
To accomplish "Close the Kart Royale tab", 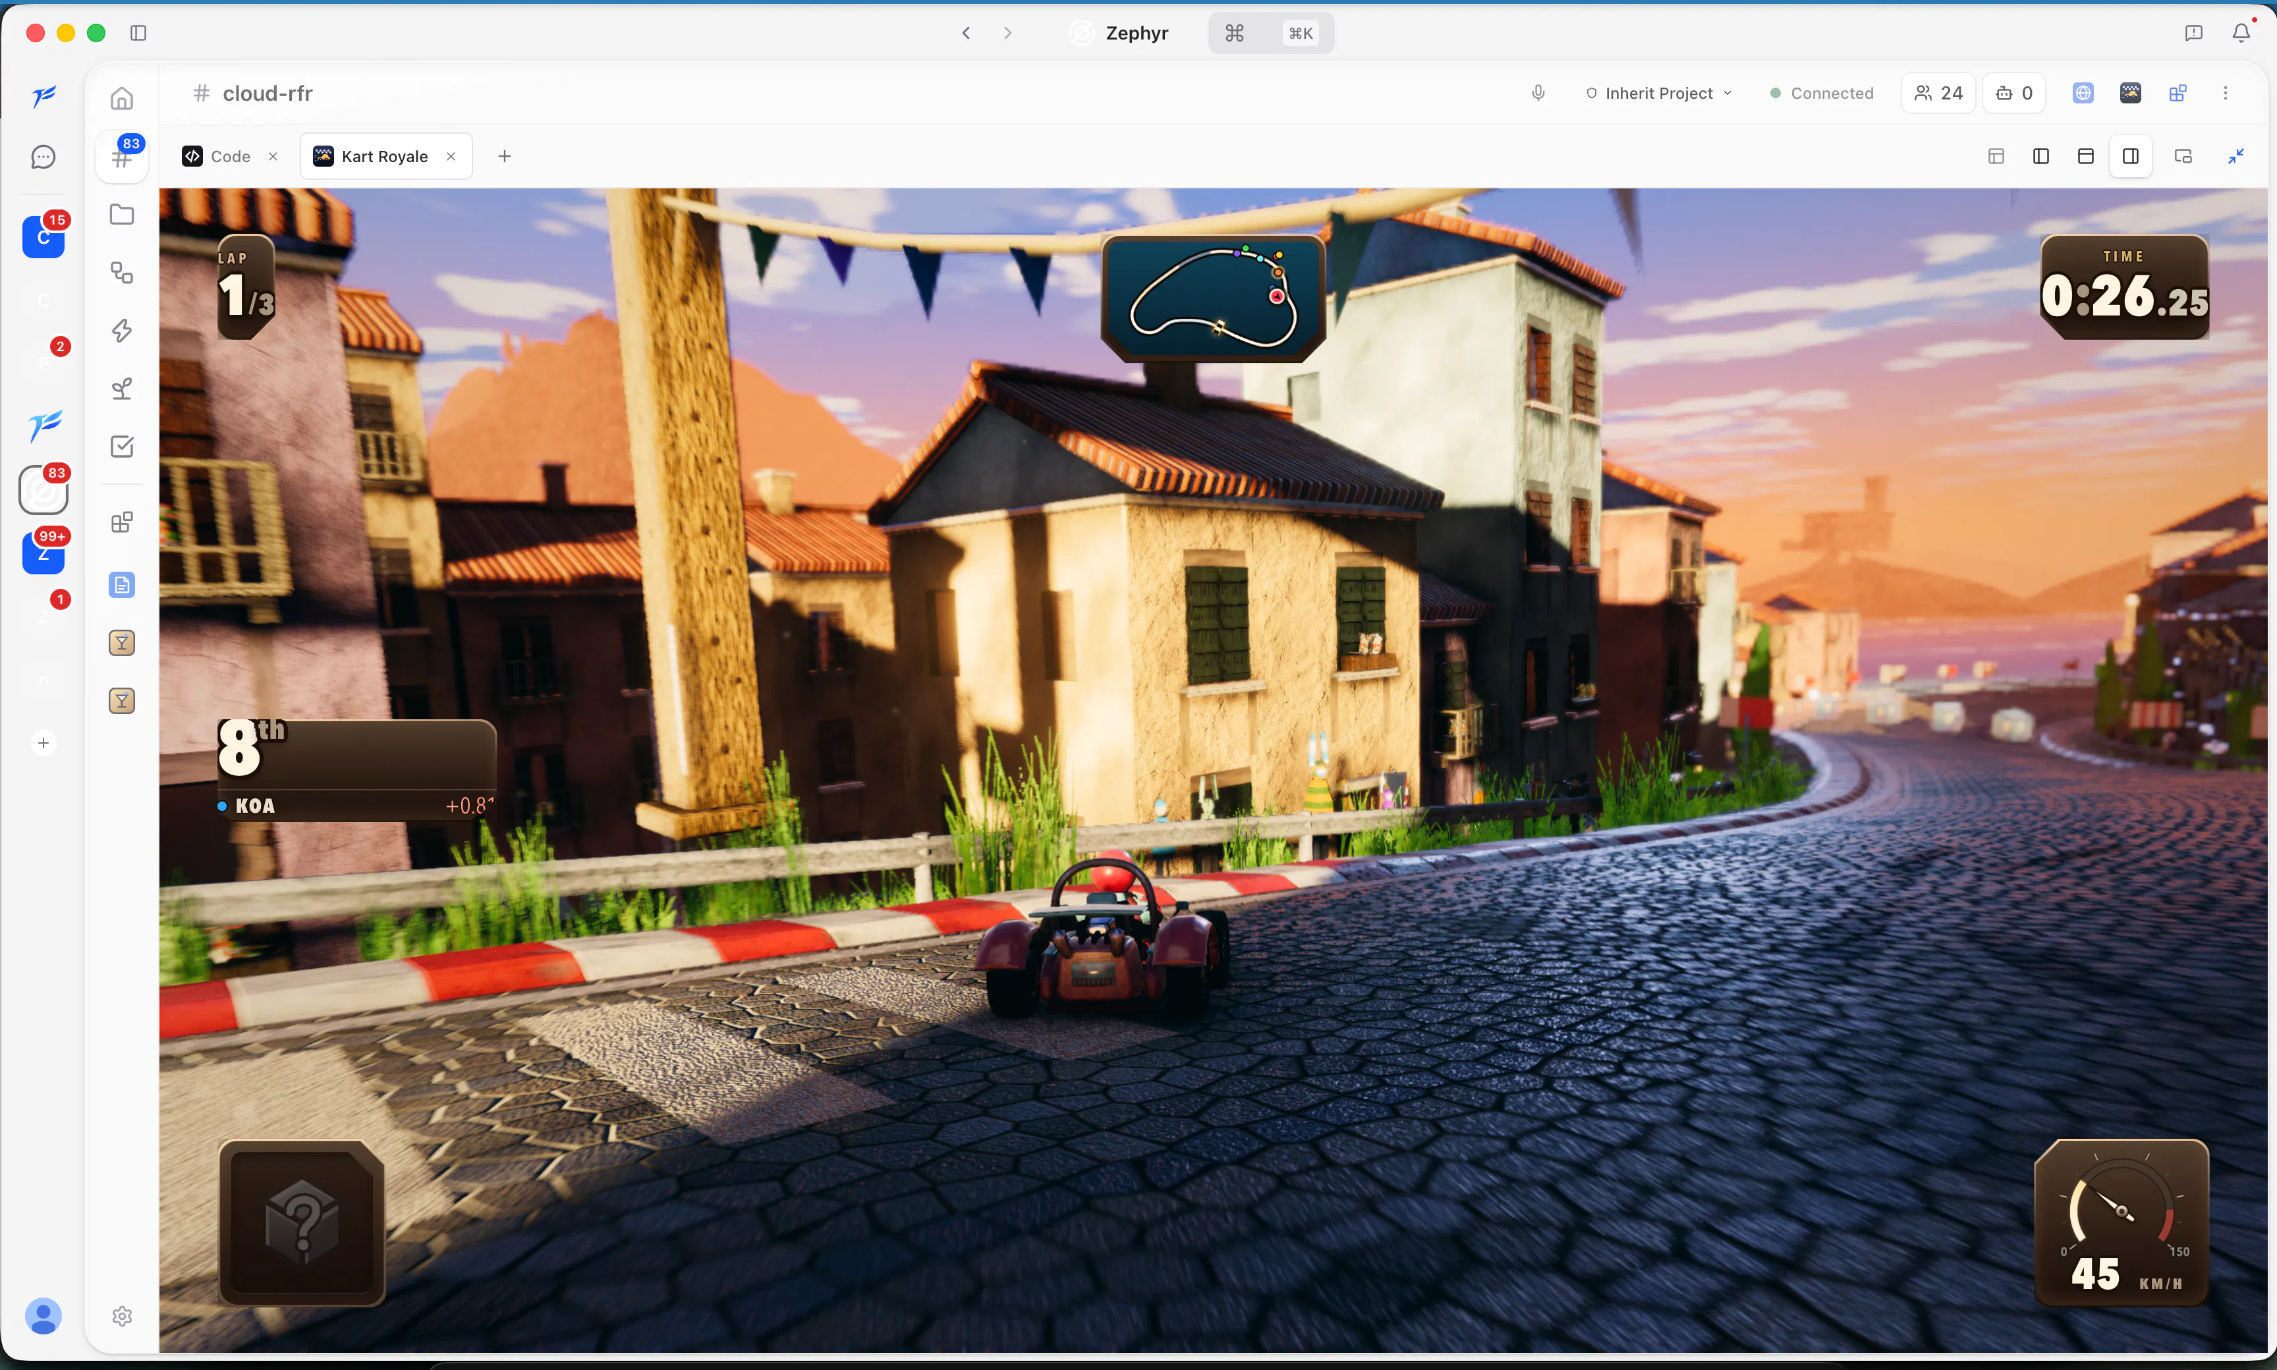I will tap(451, 156).
